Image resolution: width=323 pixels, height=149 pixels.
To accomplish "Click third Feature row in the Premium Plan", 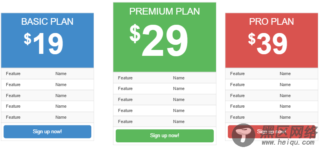I will coord(164,99).
